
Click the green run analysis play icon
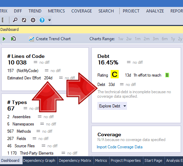(4, 39)
